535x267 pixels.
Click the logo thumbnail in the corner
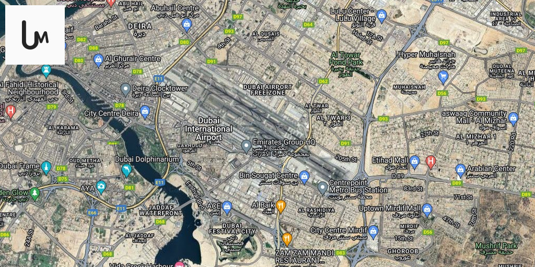click(35, 35)
